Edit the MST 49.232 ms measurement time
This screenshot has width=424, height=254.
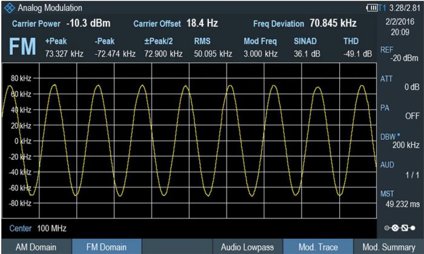pos(399,199)
